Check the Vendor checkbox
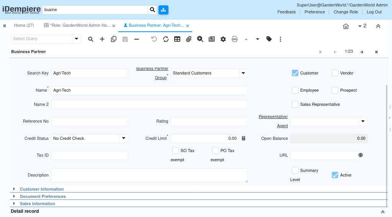The height and width of the screenshot is (217, 392). pyautogui.click(x=335, y=73)
